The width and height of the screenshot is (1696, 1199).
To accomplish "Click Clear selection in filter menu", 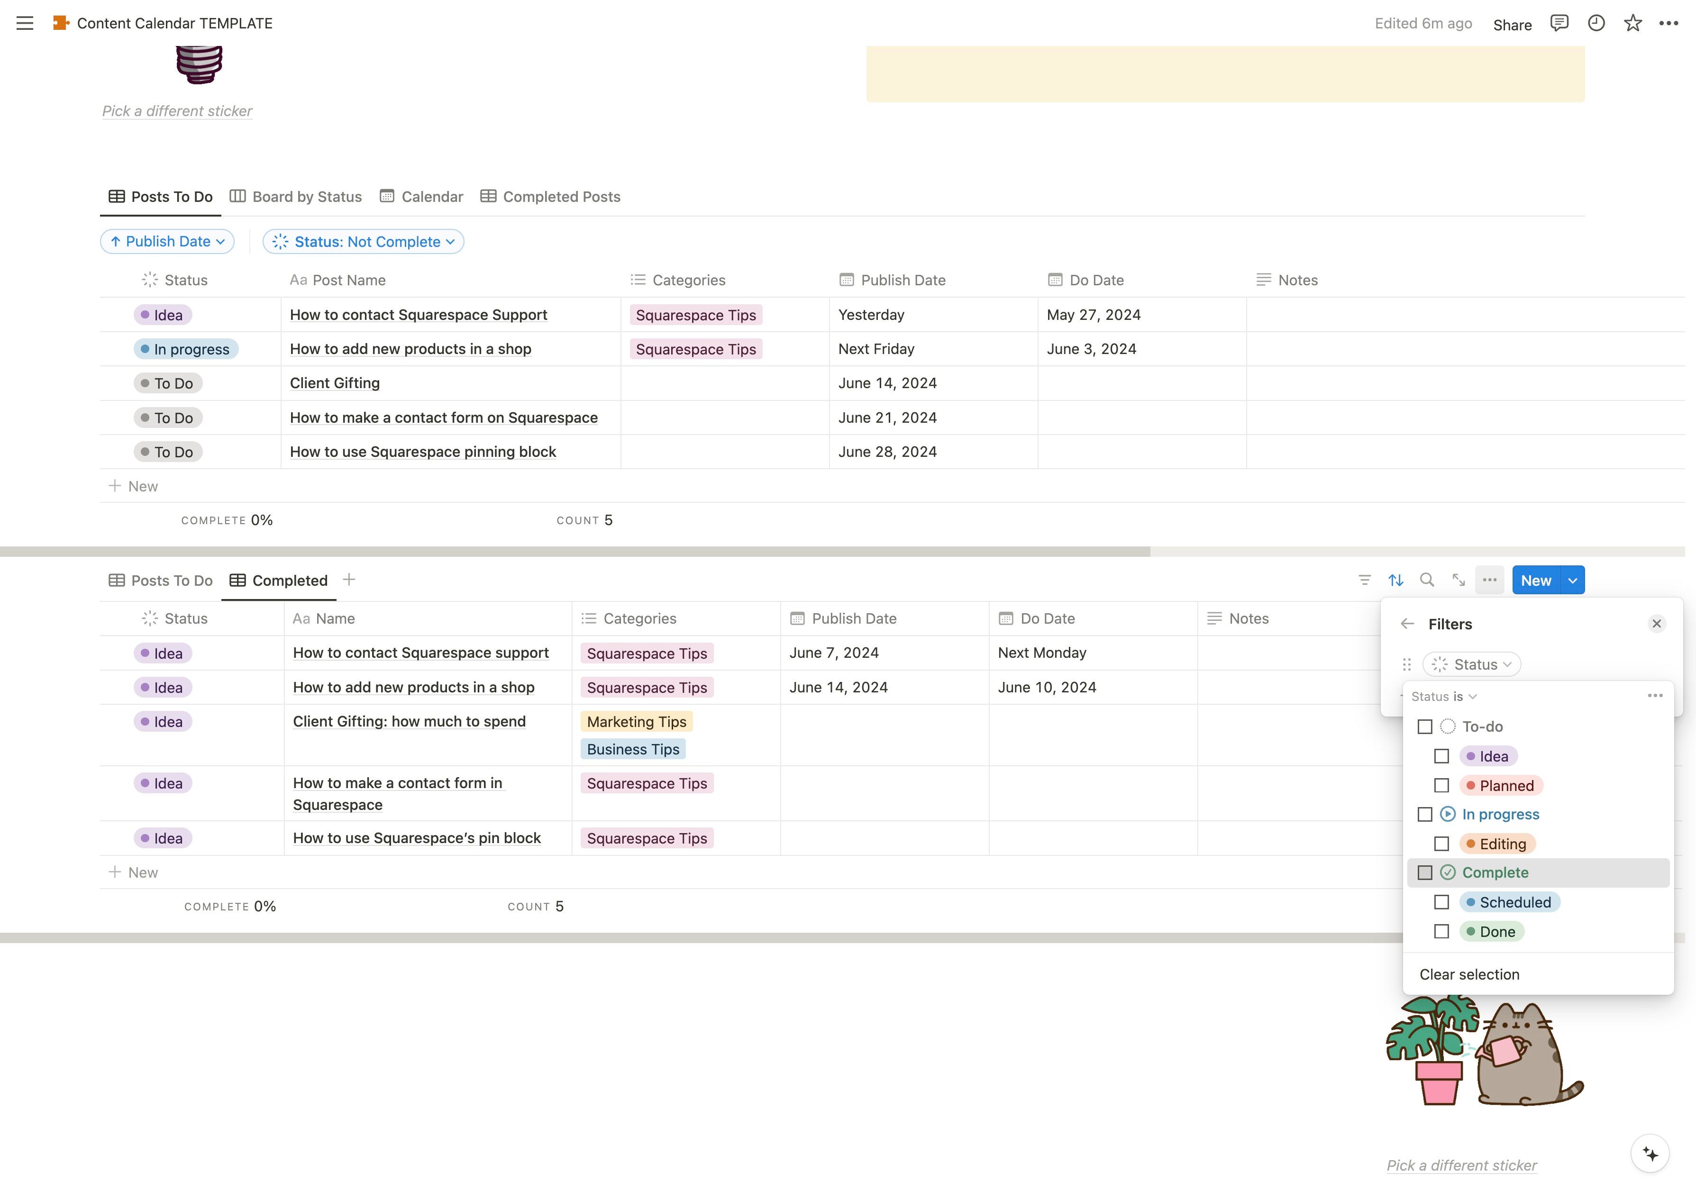I will pyautogui.click(x=1469, y=974).
